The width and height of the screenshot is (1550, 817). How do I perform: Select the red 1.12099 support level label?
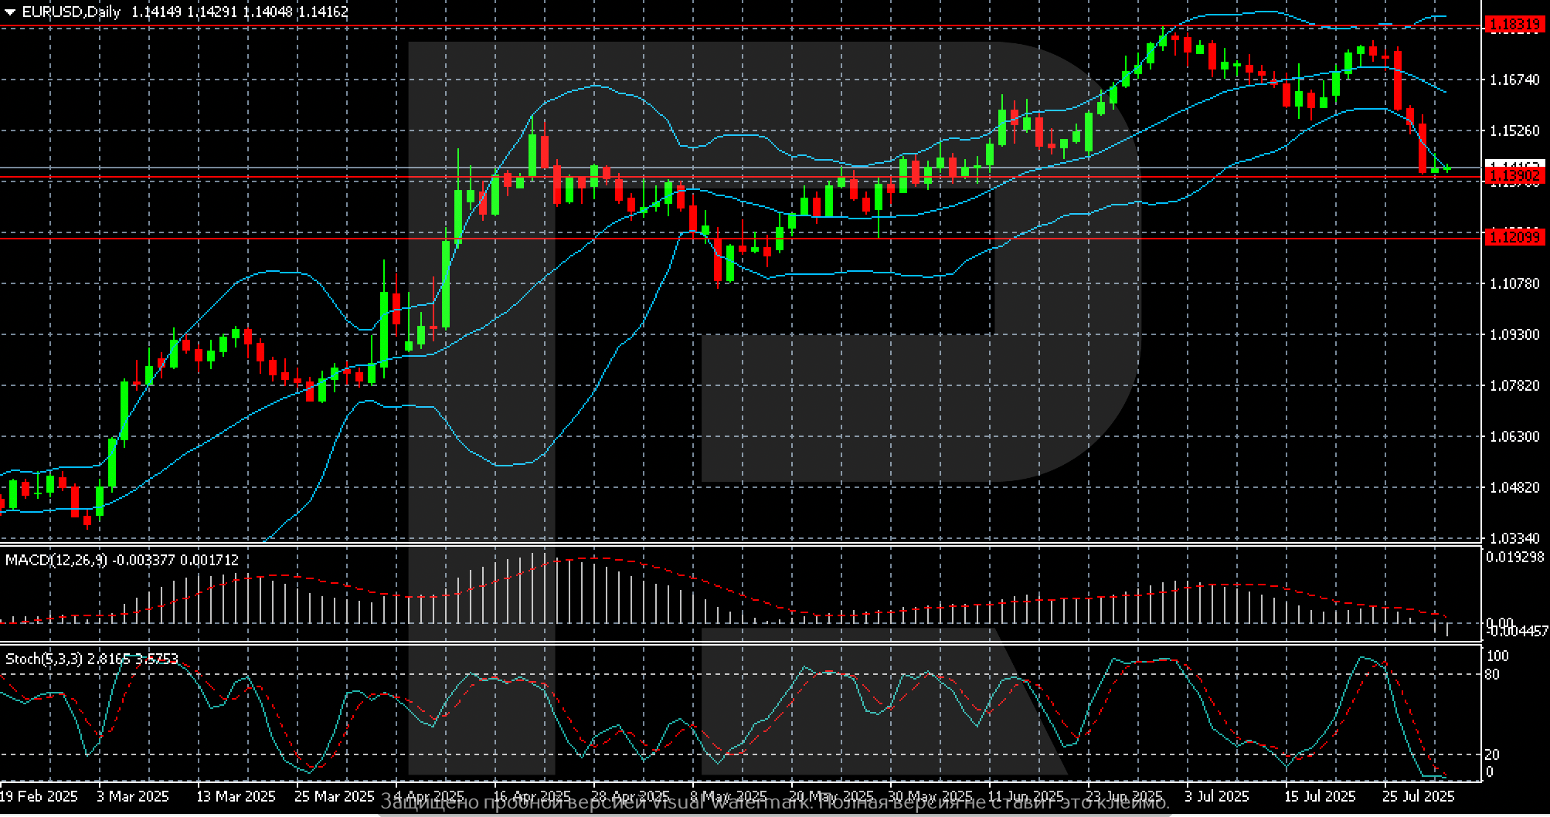click(1514, 238)
